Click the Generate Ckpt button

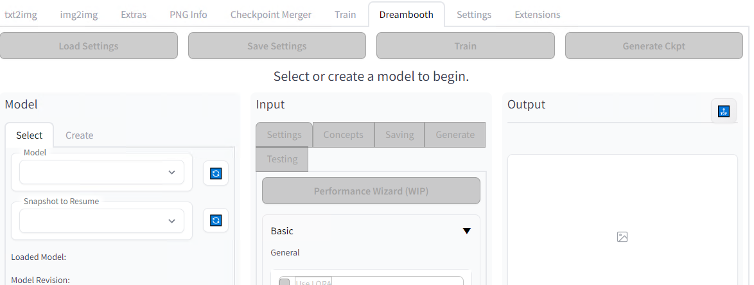(x=654, y=46)
